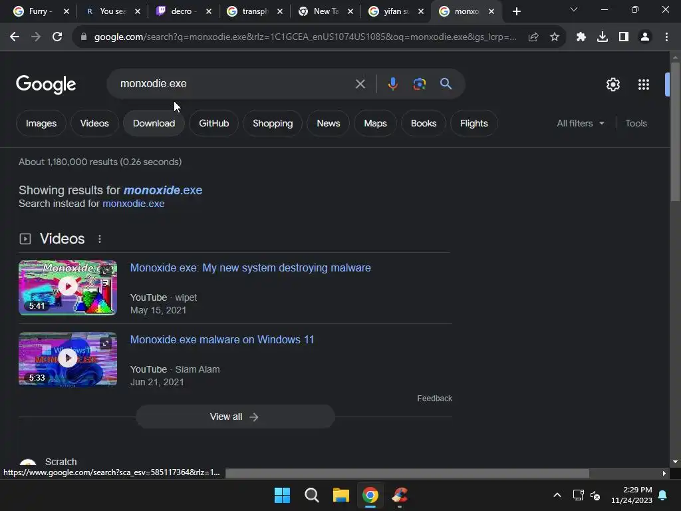
Task: Select the Books filter chip
Action: click(424, 123)
